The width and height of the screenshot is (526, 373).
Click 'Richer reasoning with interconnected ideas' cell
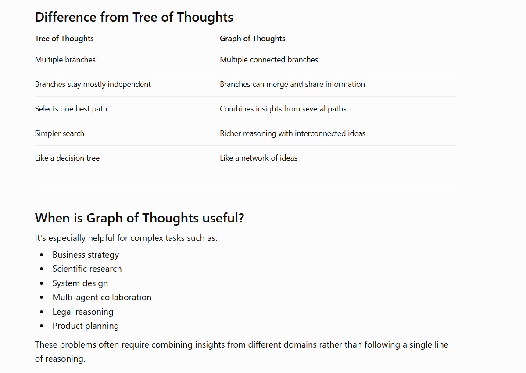coord(293,133)
